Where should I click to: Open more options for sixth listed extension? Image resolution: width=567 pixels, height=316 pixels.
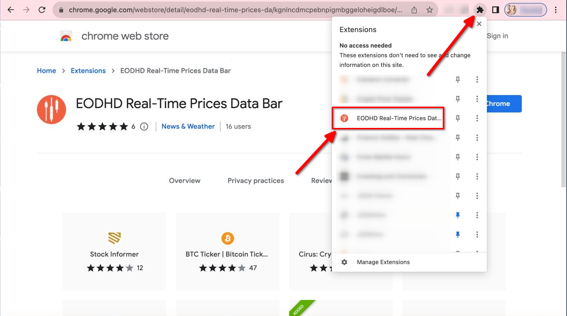pos(477,176)
